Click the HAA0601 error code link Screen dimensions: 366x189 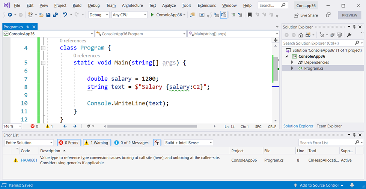(29, 160)
